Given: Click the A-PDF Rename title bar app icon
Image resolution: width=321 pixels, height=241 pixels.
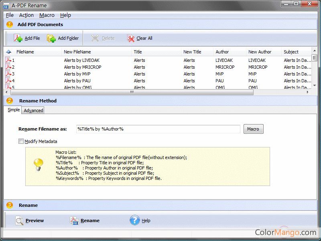Looking at the screenshot, I should pos(6,6).
